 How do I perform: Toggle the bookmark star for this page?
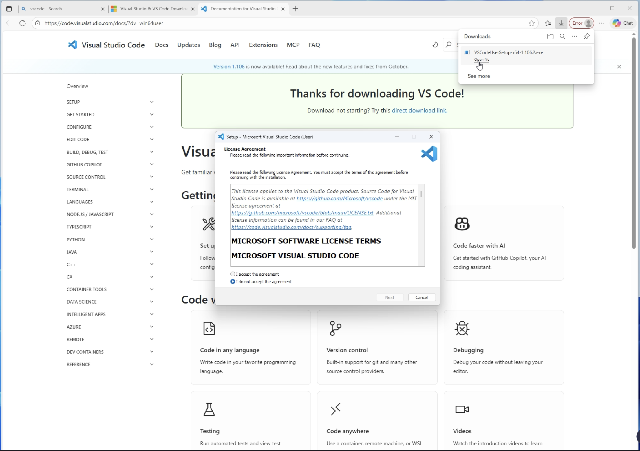532,23
